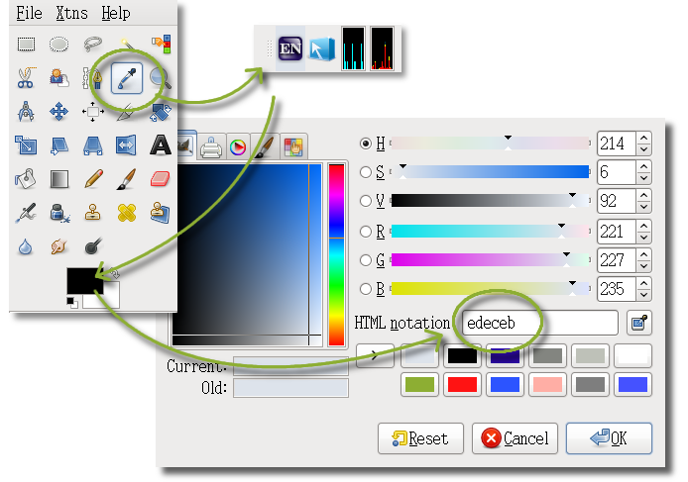Screen dimensions: 688x482
Task: Select the Text tool
Action: point(160,145)
